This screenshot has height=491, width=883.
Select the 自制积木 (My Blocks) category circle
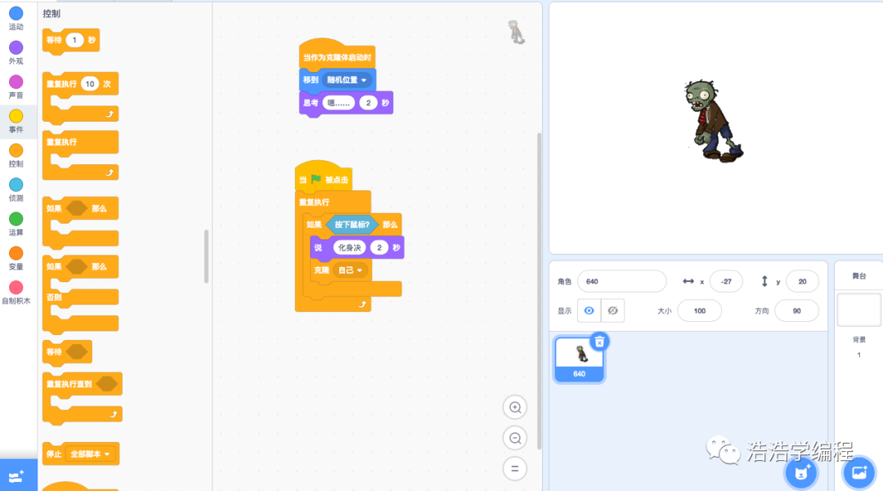[16, 288]
